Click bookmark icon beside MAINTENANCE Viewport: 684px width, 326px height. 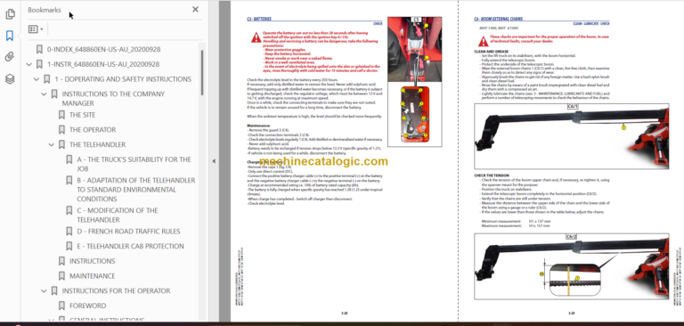click(x=62, y=276)
